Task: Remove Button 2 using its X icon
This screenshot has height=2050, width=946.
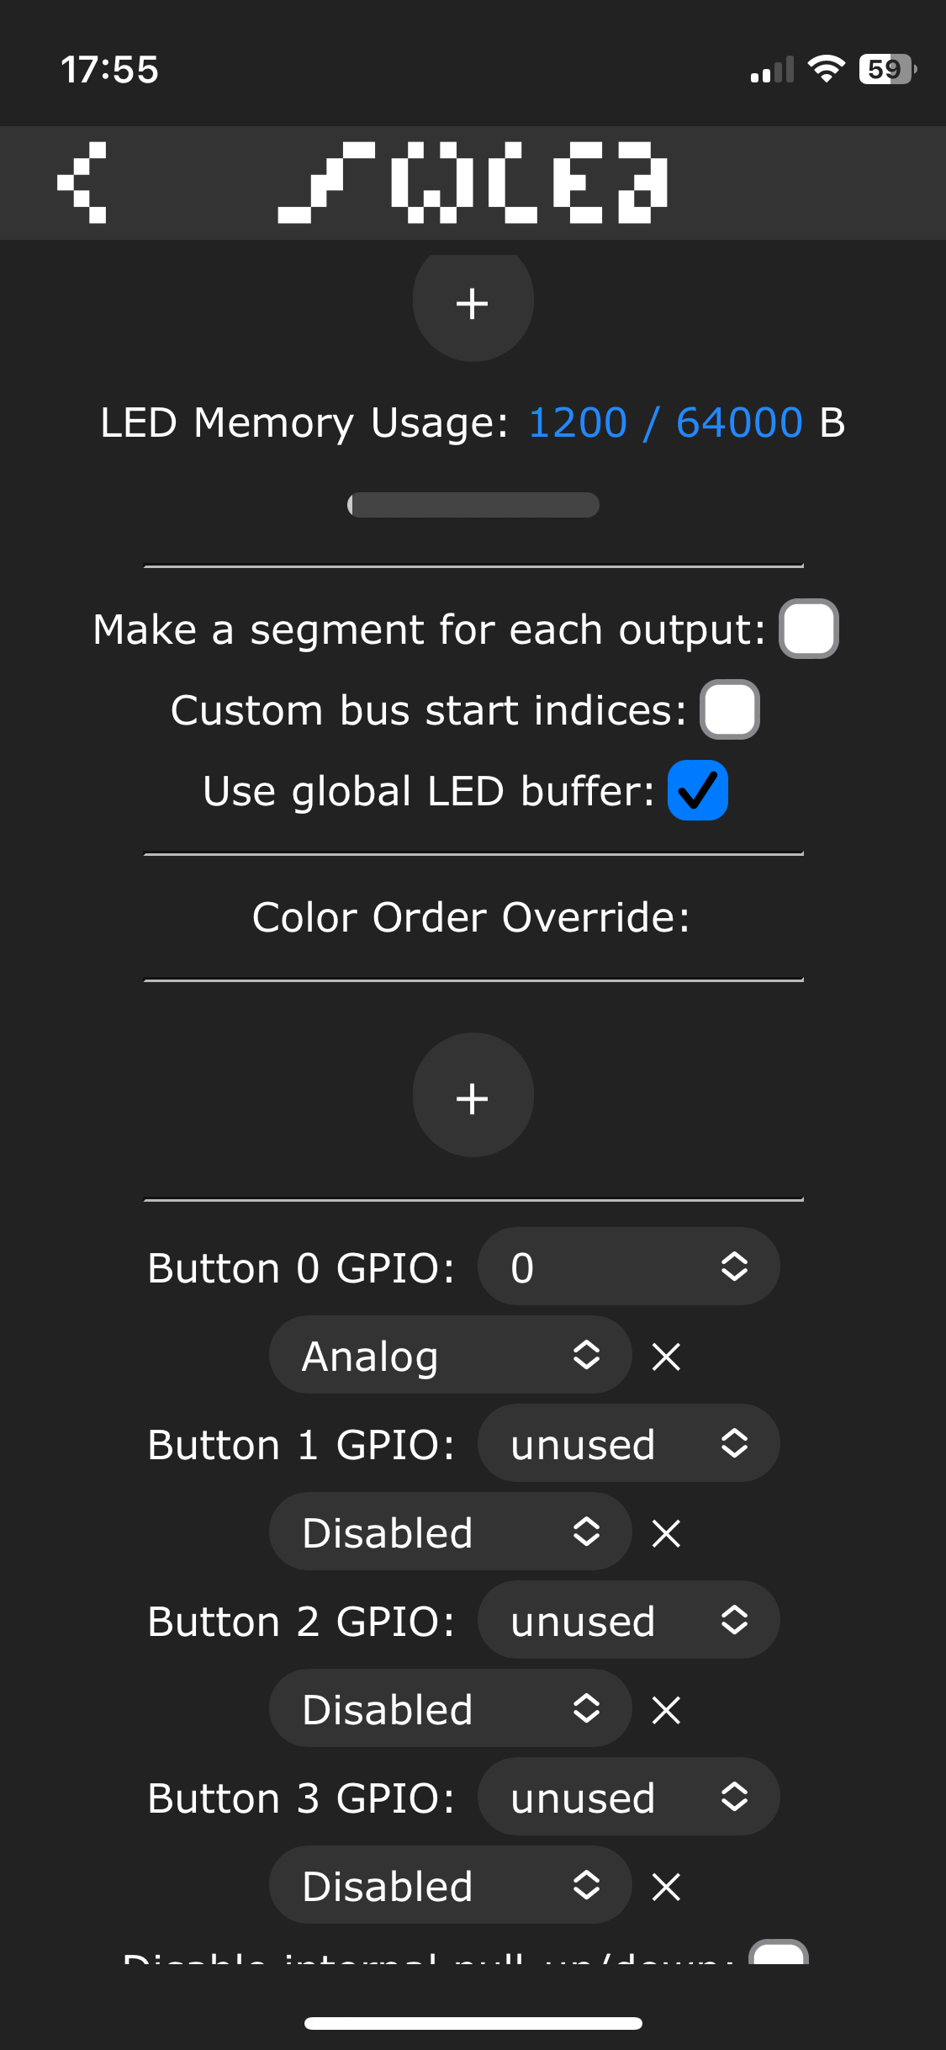Action: [666, 1710]
